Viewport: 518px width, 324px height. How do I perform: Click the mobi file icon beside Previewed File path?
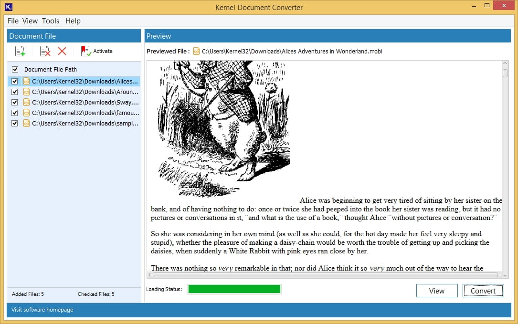(x=196, y=51)
